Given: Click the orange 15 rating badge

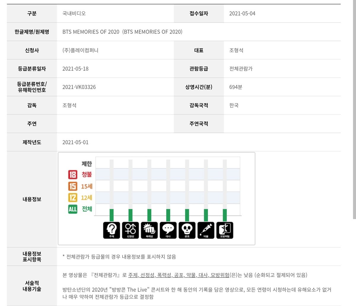Looking at the screenshot, I should coord(73,186).
